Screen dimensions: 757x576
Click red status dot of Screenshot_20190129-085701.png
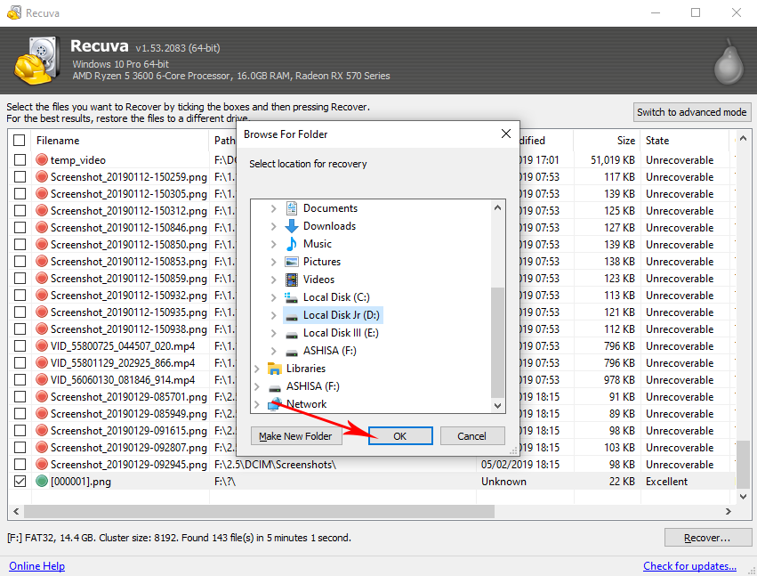[42, 397]
